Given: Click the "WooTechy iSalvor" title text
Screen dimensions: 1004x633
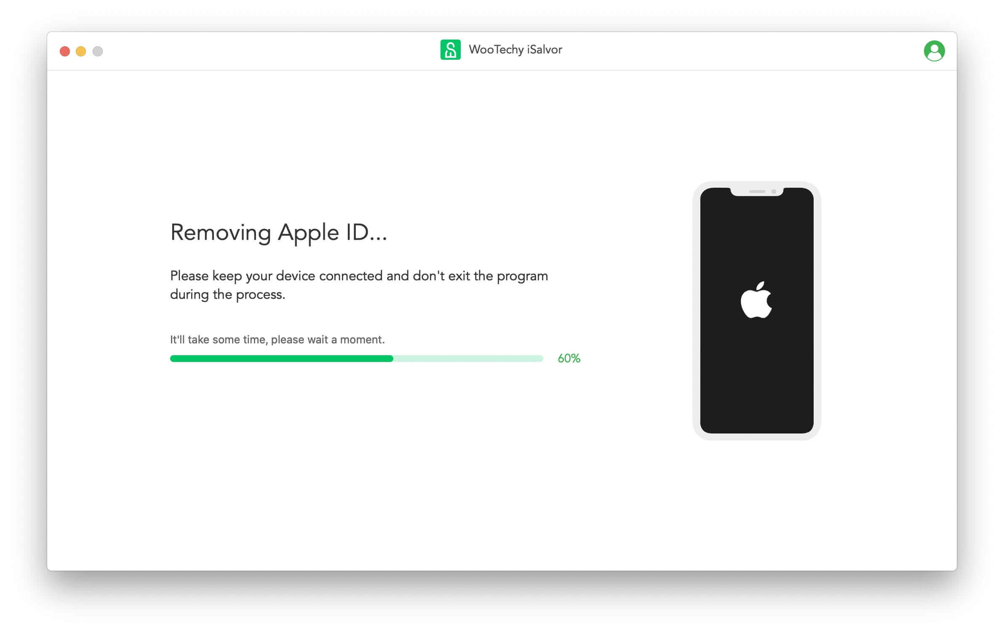Looking at the screenshot, I should click(515, 50).
